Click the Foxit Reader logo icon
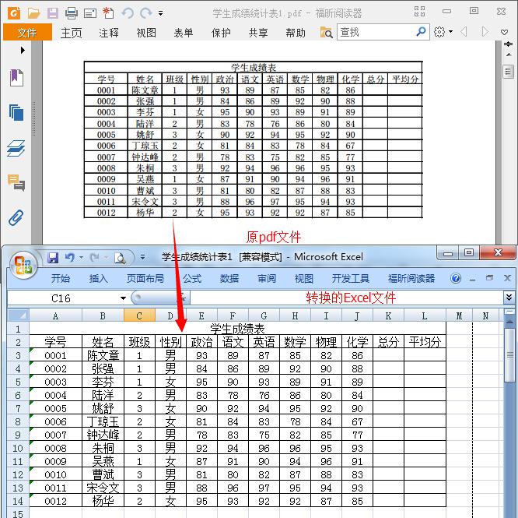This screenshot has height=518, width=518. 14,13
